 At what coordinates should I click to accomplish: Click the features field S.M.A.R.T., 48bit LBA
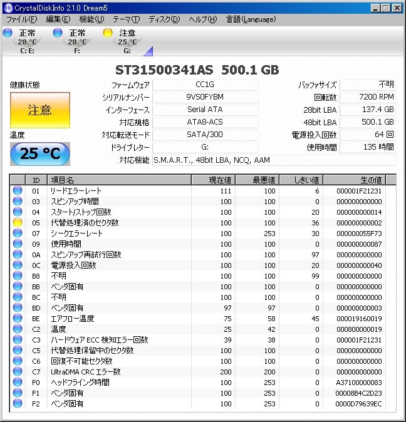tap(274, 160)
